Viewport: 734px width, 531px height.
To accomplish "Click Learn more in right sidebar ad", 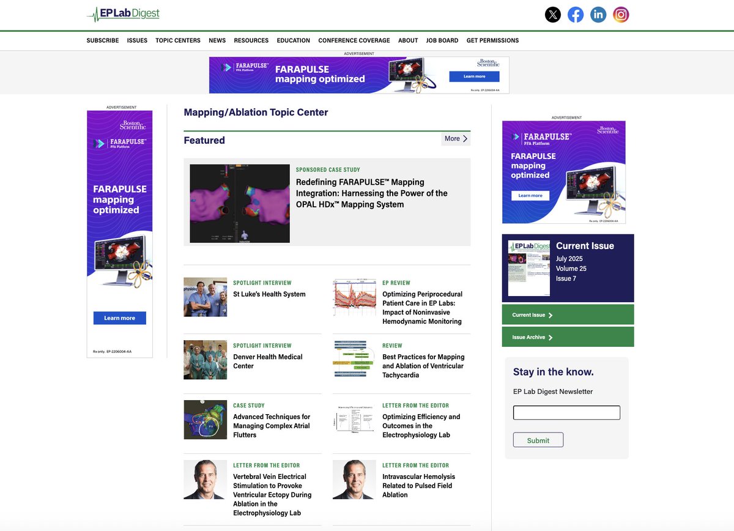I will 530,196.
